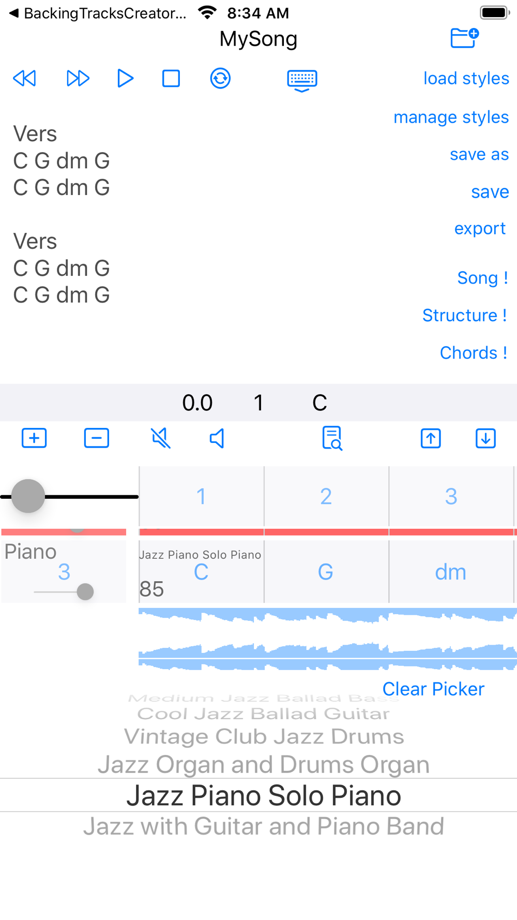Tap the fast-forward playback icon

[x=78, y=79]
